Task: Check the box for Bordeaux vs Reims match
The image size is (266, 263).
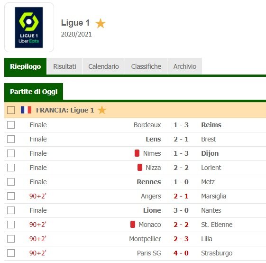Action: [x=11, y=125]
